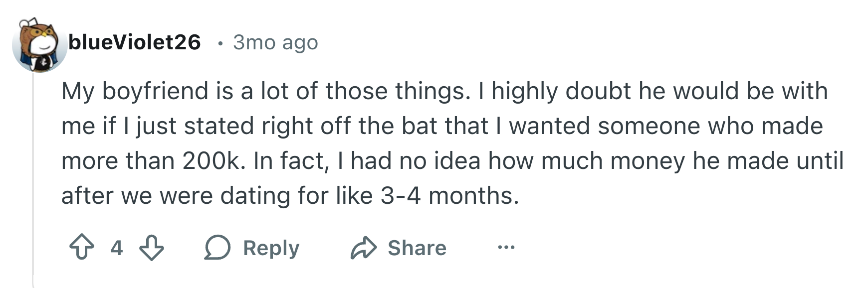Click the "3mo ago" timestamp
The height and width of the screenshot is (288, 865).
[275, 43]
